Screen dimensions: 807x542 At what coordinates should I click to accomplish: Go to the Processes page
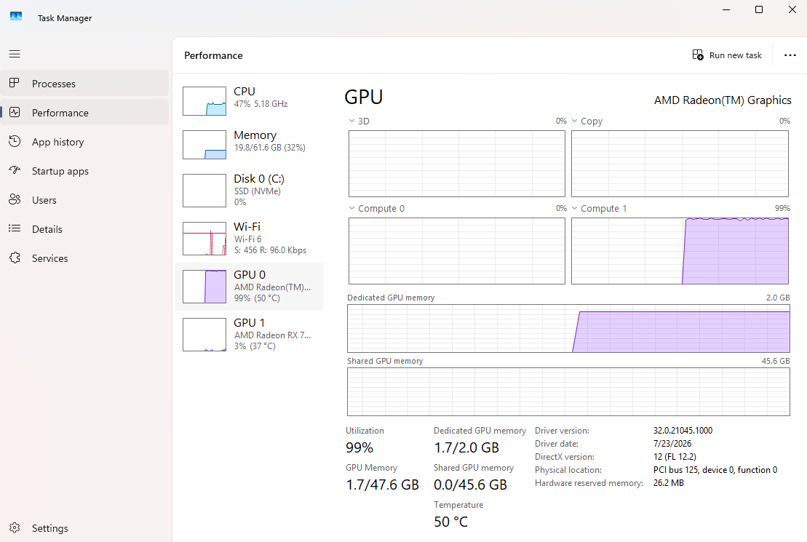click(x=84, y=84)
